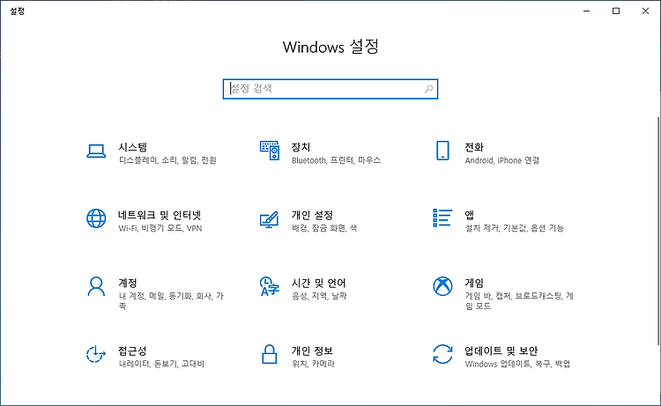661x406 pixels.
Task: Minimize the 설정 window
Action: tap(586, 11)
